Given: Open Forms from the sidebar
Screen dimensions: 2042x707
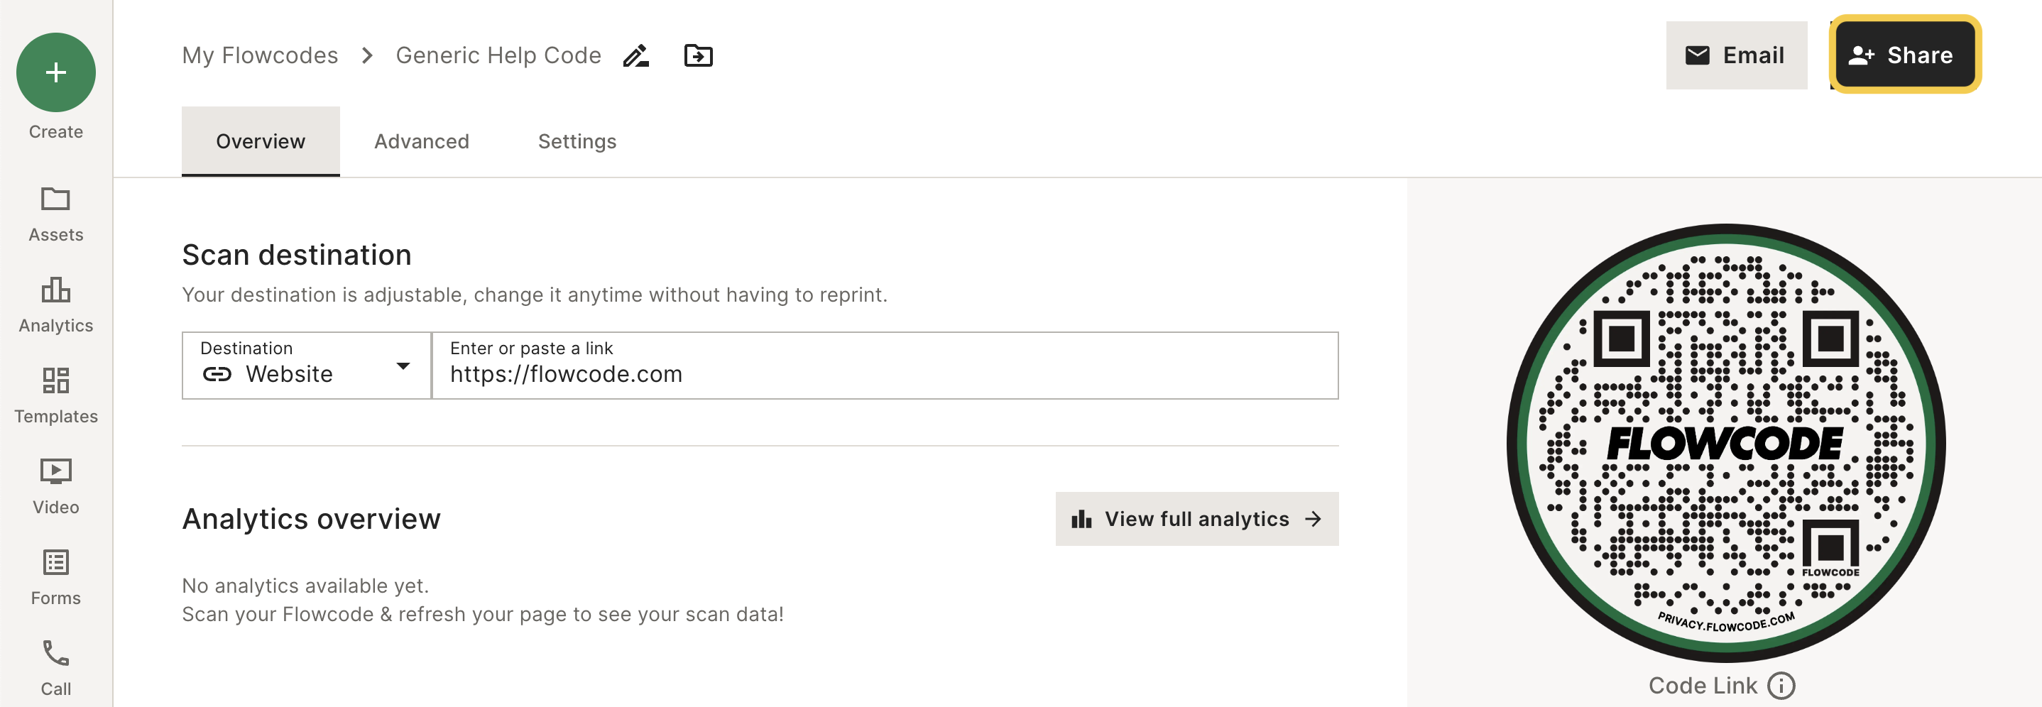Looking at the screenshot, I should [55, 578].
